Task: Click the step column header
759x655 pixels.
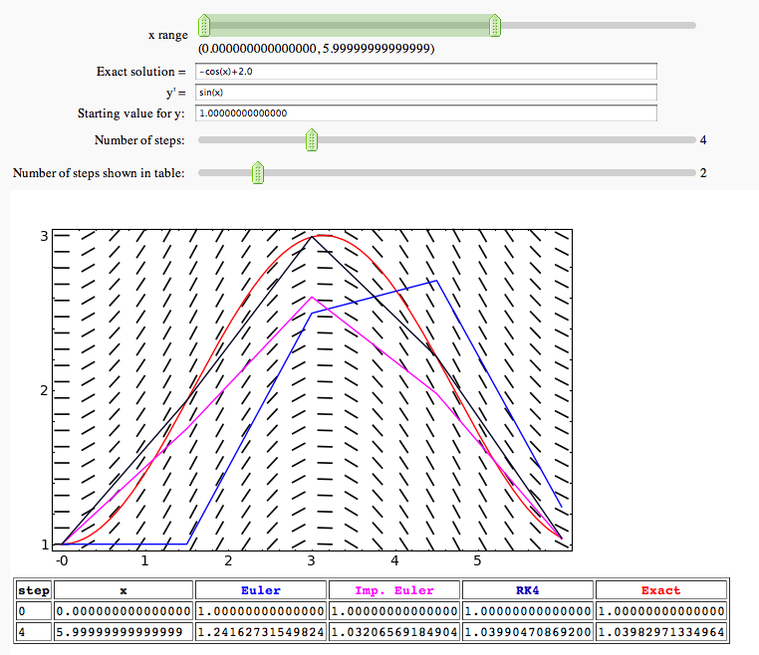Action: tap(34, 590)
